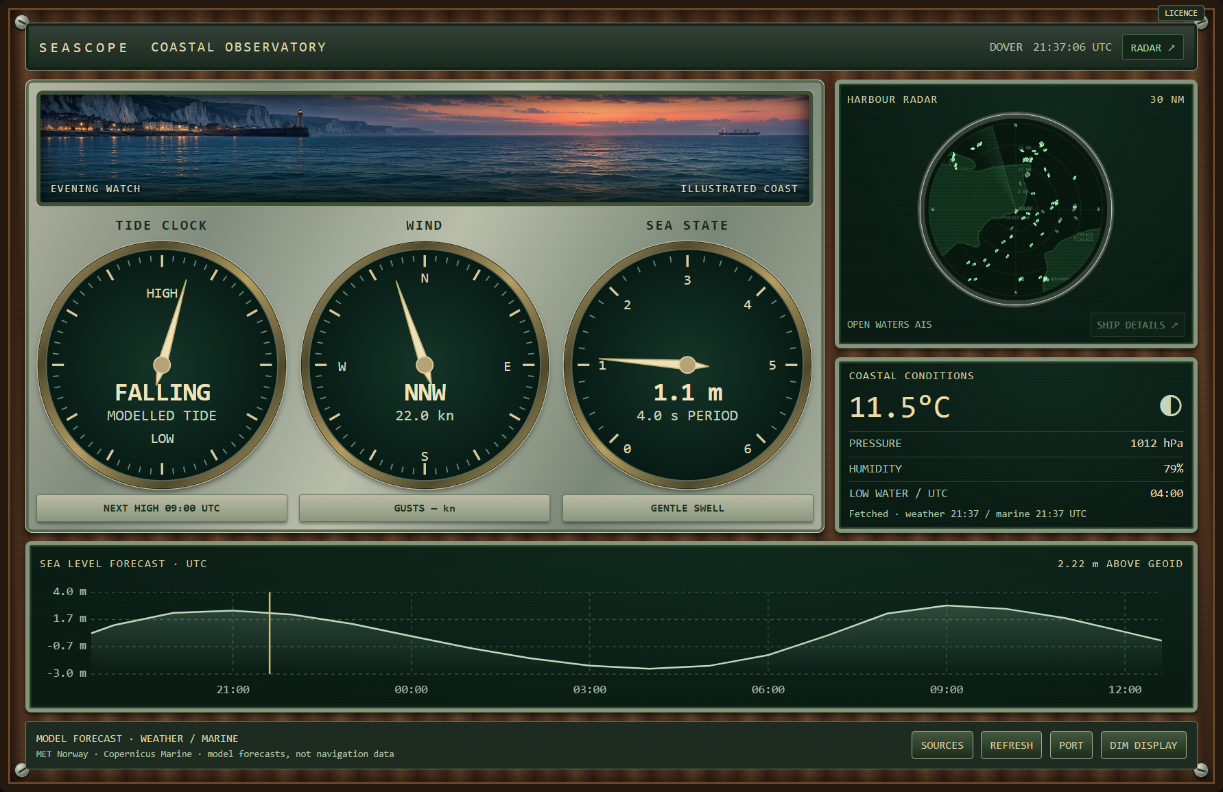Click the evening coast illustration banner
Screen dimensions: 1223x792
pyautogui.click(x=425, y=148)
